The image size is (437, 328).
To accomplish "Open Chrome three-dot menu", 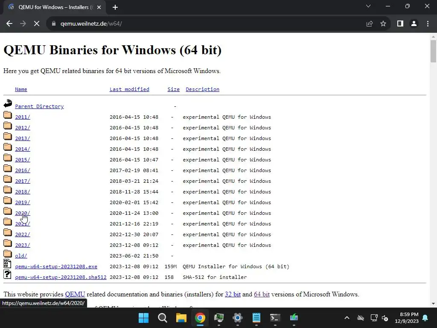I will [x=428, y=24].
